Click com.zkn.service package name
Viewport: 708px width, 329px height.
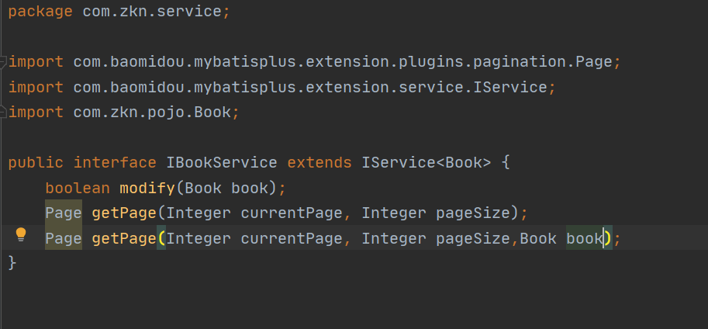156,13
